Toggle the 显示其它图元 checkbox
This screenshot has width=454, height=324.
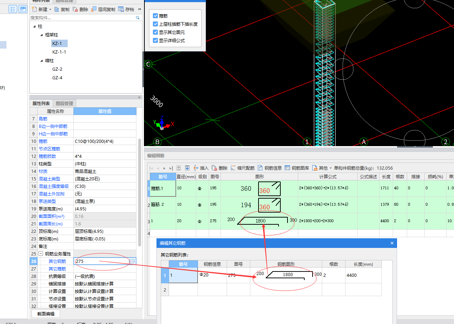155,32
